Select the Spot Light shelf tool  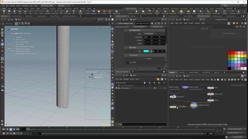[143, 12]
